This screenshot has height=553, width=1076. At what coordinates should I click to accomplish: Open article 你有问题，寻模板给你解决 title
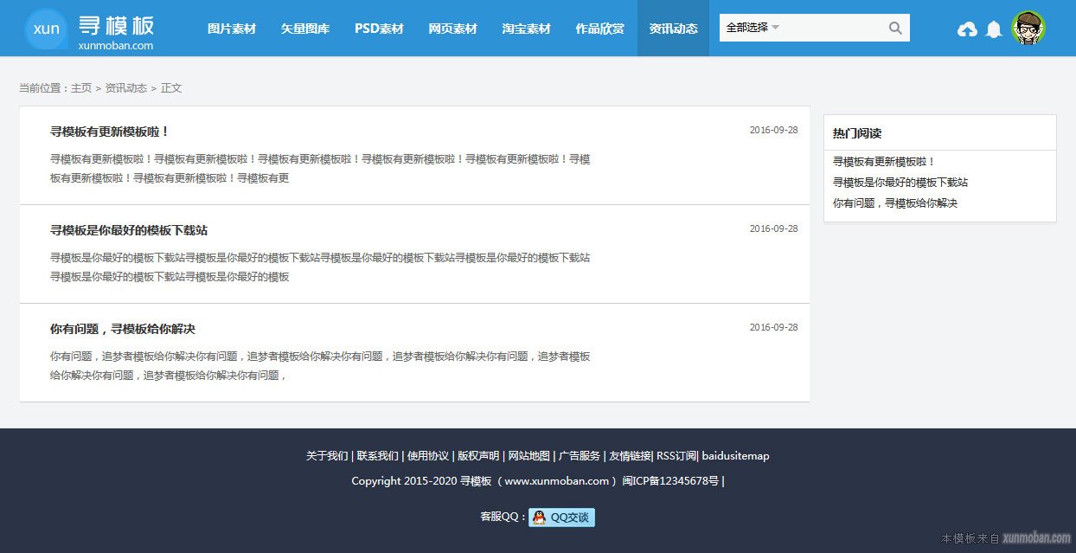coord(123,329)
